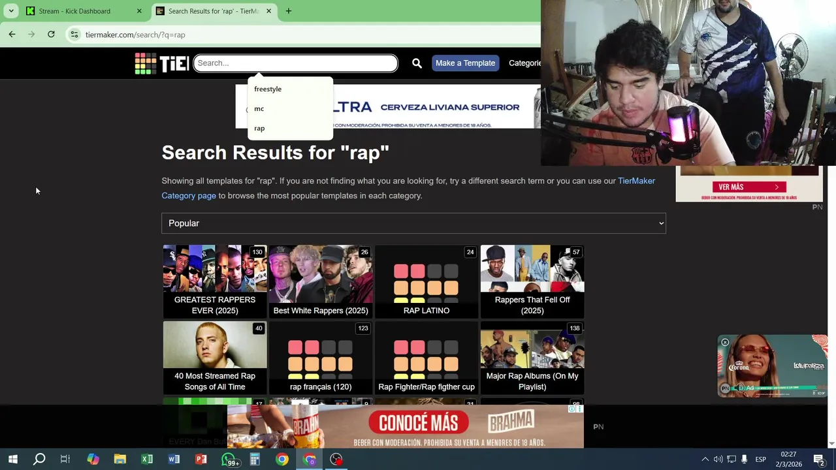Screen dimensions: 836x470
Task: Show hidden system tray icons
Action: coord(705,460)
